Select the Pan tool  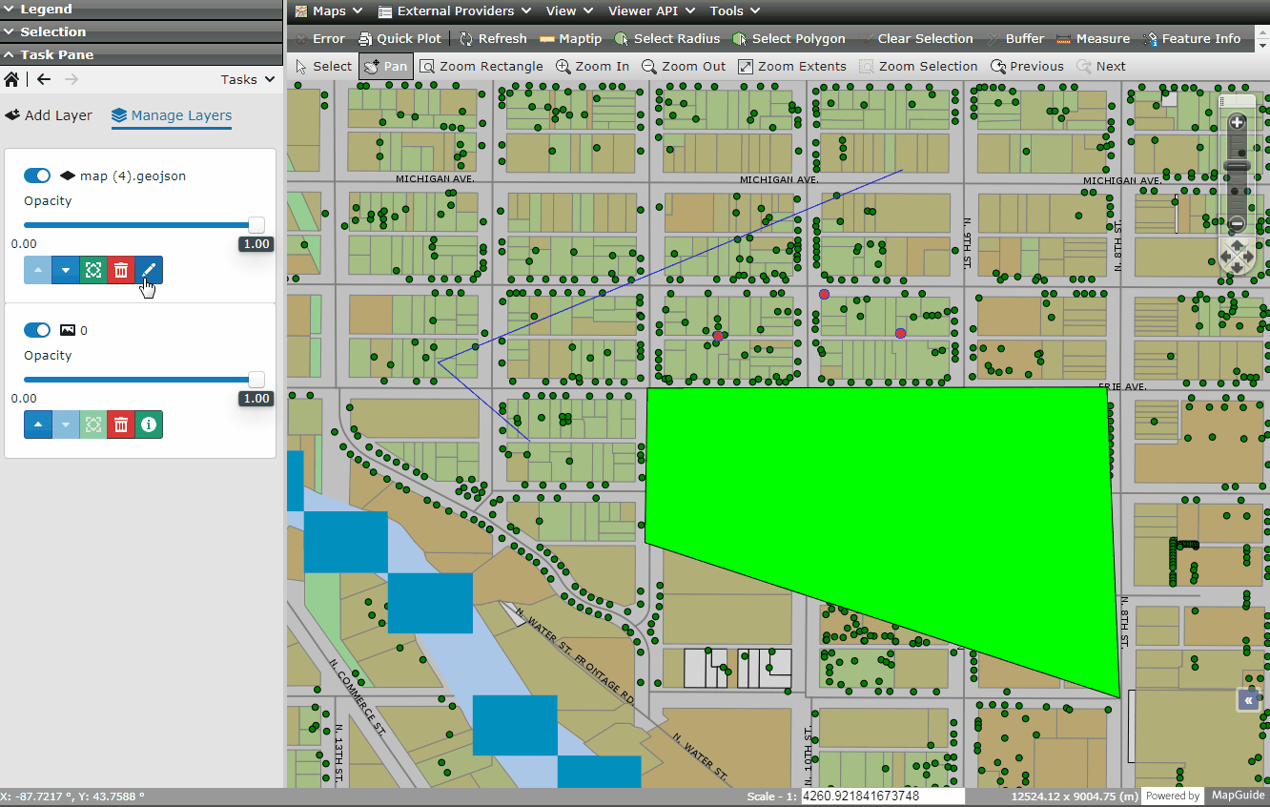click(385, 66)
